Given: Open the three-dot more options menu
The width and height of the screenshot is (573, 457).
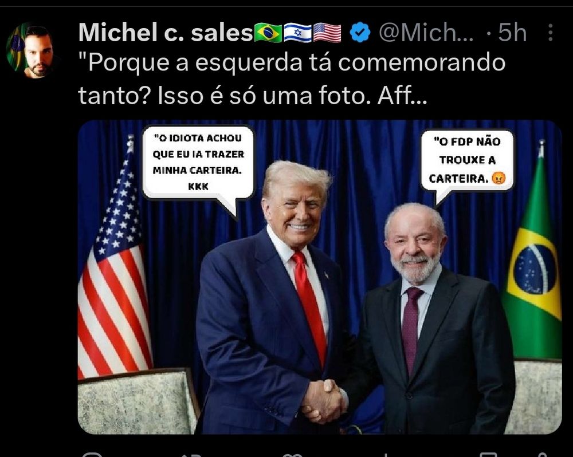Looking at the screenshot, I should tap(550, 33).
